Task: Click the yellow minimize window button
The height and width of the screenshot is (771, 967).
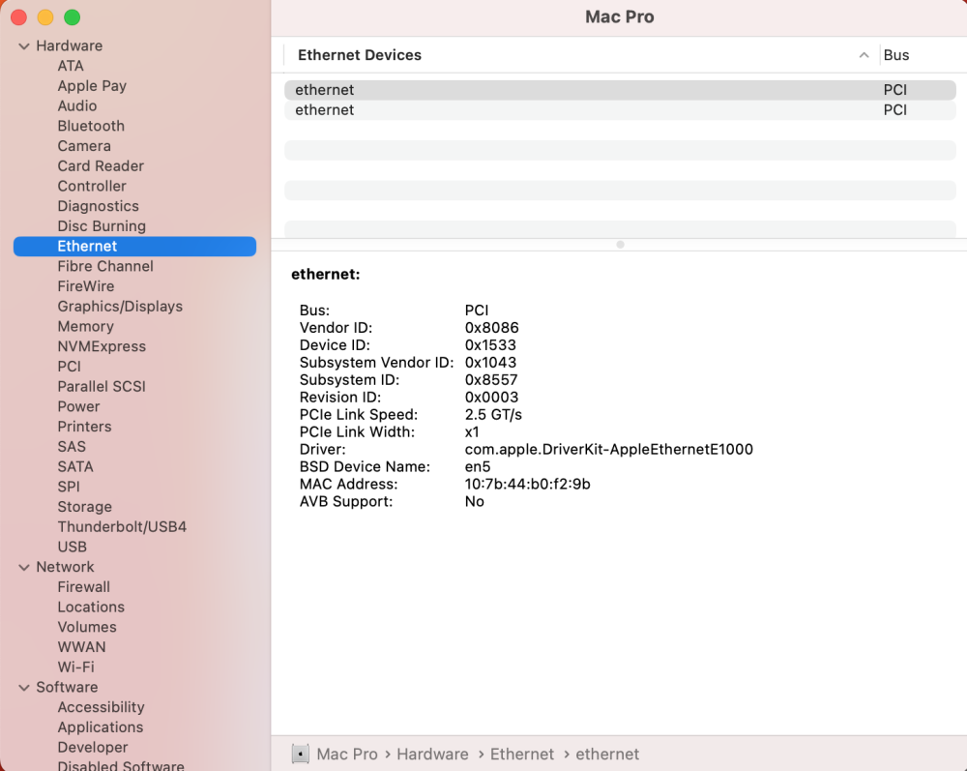Action: 45,17
